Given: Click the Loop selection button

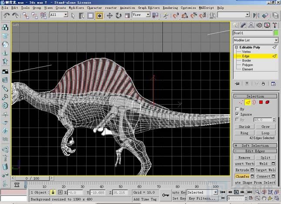Looking at the screenshot, I should [x=265, y=133].
